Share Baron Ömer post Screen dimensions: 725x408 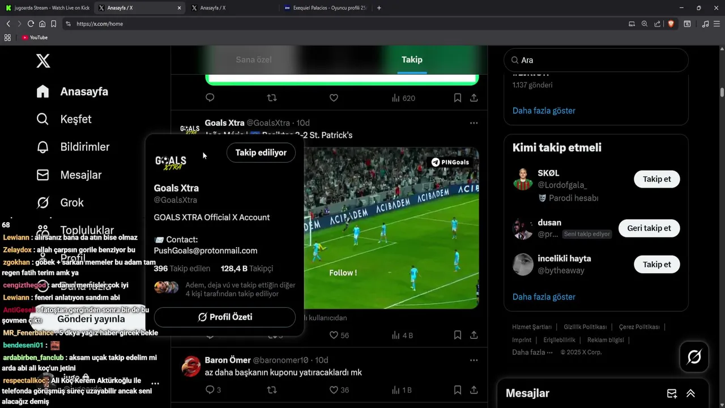pyautogui.click(x=474, y=390)
